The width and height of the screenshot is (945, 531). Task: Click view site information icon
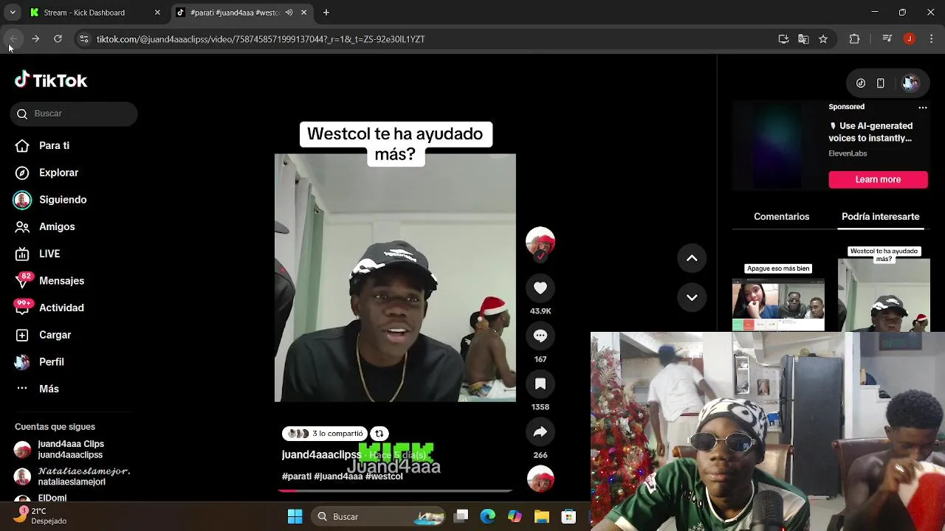tap(84, 39)
